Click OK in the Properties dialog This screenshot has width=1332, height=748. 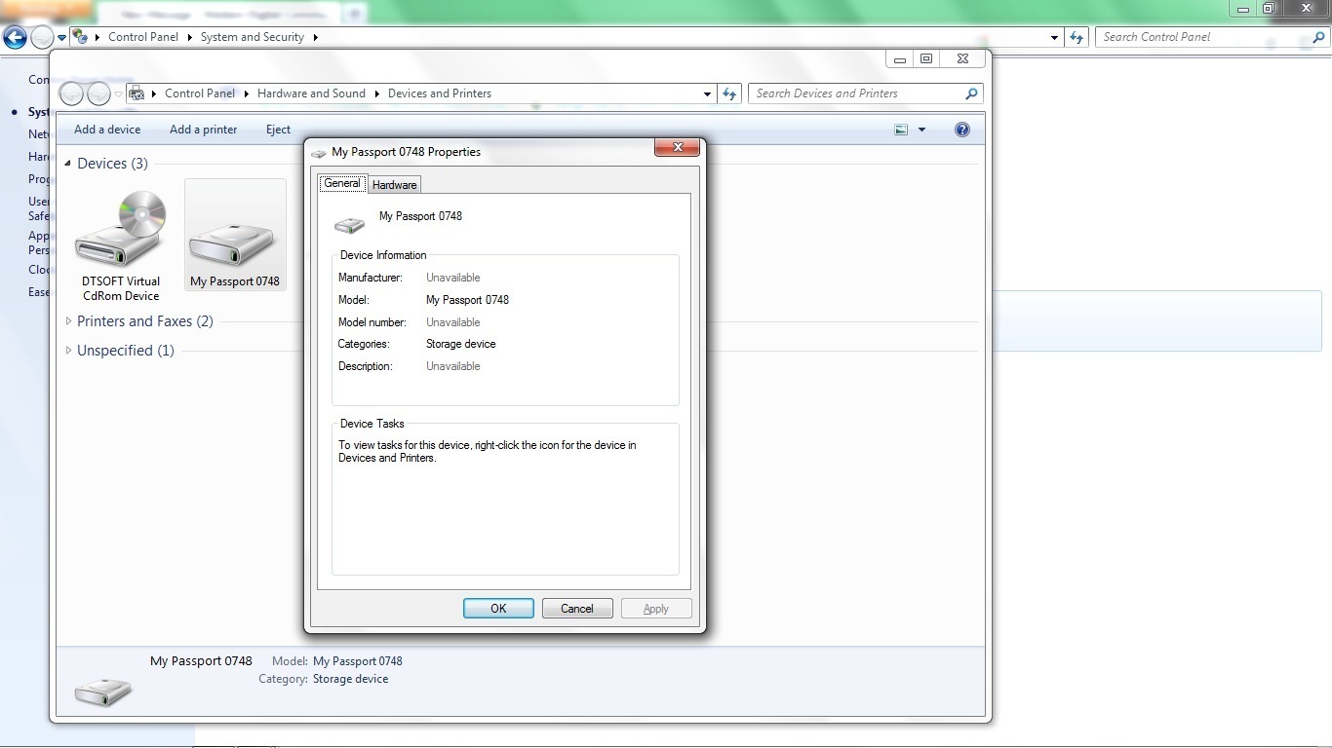(x=498, y=609)
